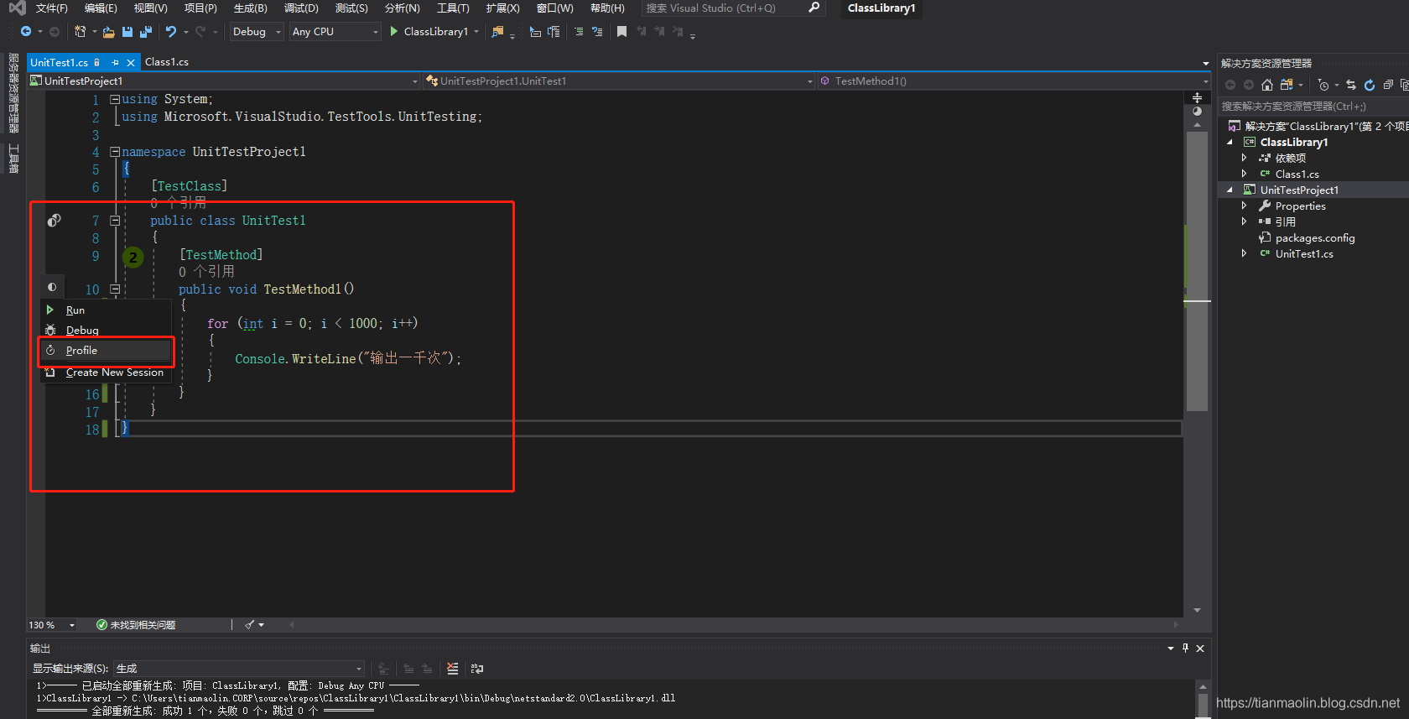Viewport: 1409px width, 719px height.
Task: Click the unit test indicator icon beside line 7
Action: point(54,221)
